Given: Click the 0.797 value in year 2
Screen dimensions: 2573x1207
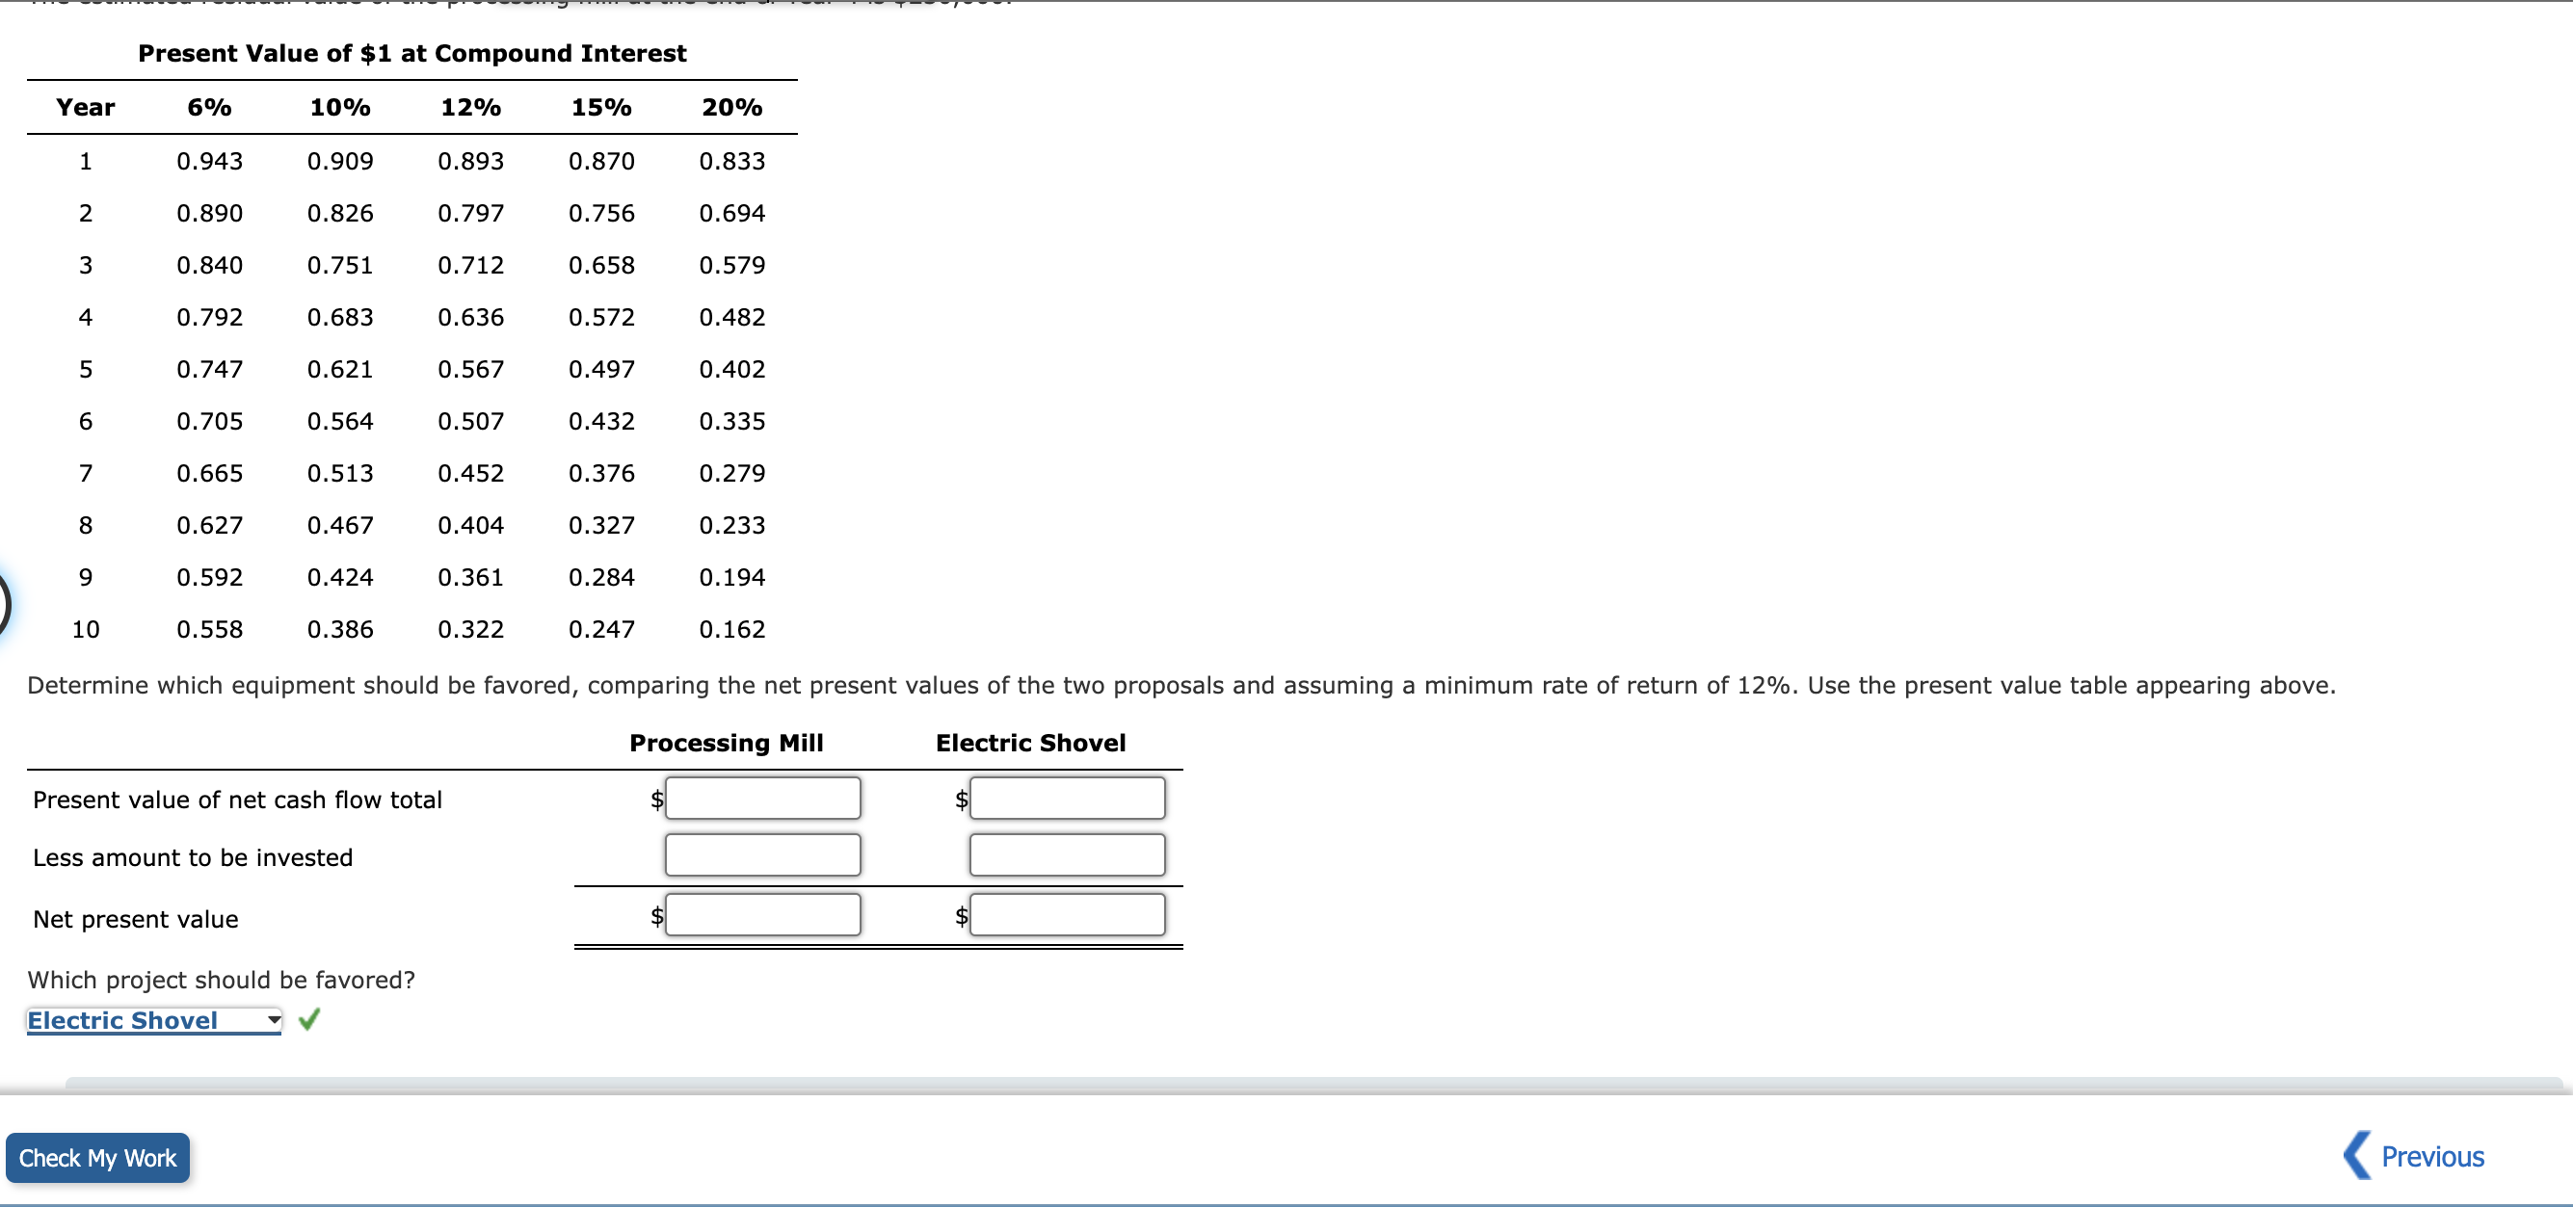Looking at the screenshot, I should [470, 213].
